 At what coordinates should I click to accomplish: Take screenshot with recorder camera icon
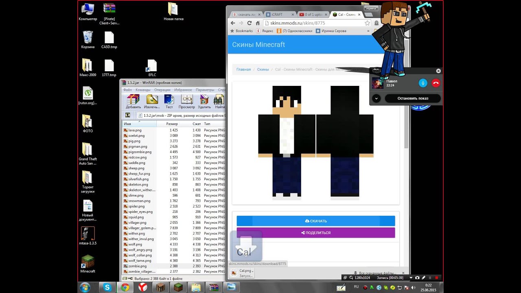pos(417,278)
